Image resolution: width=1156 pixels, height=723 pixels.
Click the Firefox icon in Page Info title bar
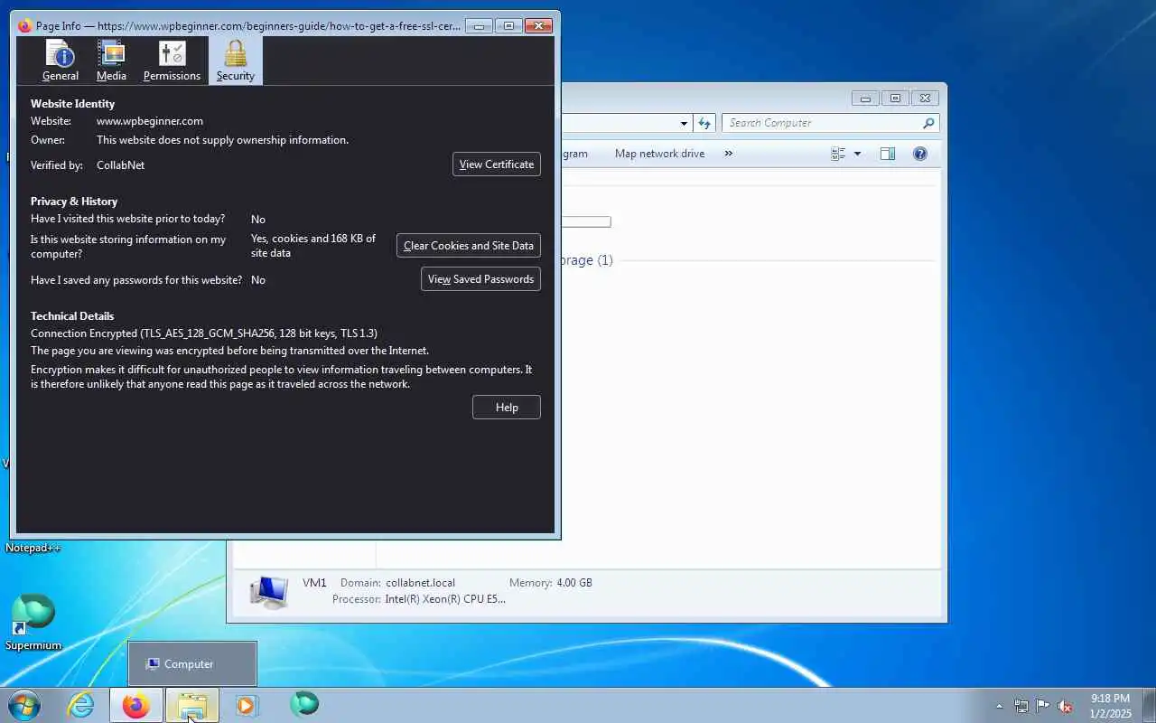pos(25,26)
